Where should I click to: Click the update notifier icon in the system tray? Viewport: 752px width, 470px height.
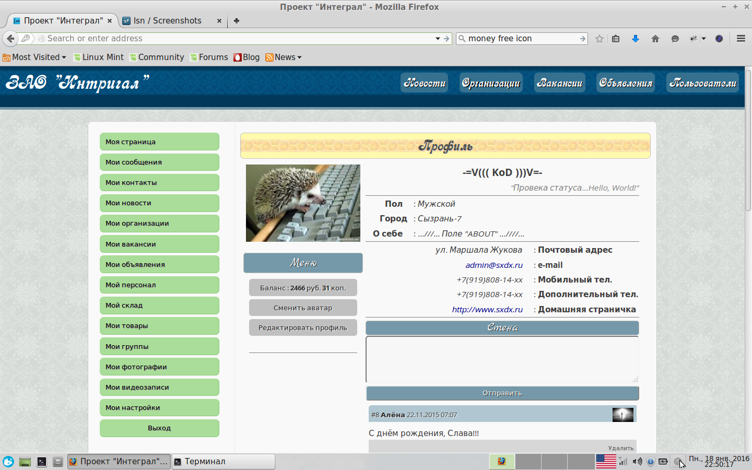tap(650, 462)
